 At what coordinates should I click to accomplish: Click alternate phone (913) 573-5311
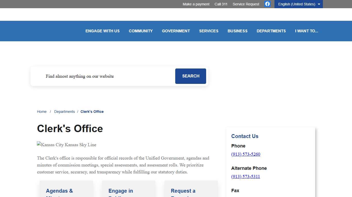pyautogui.click(x=246, y=176)
